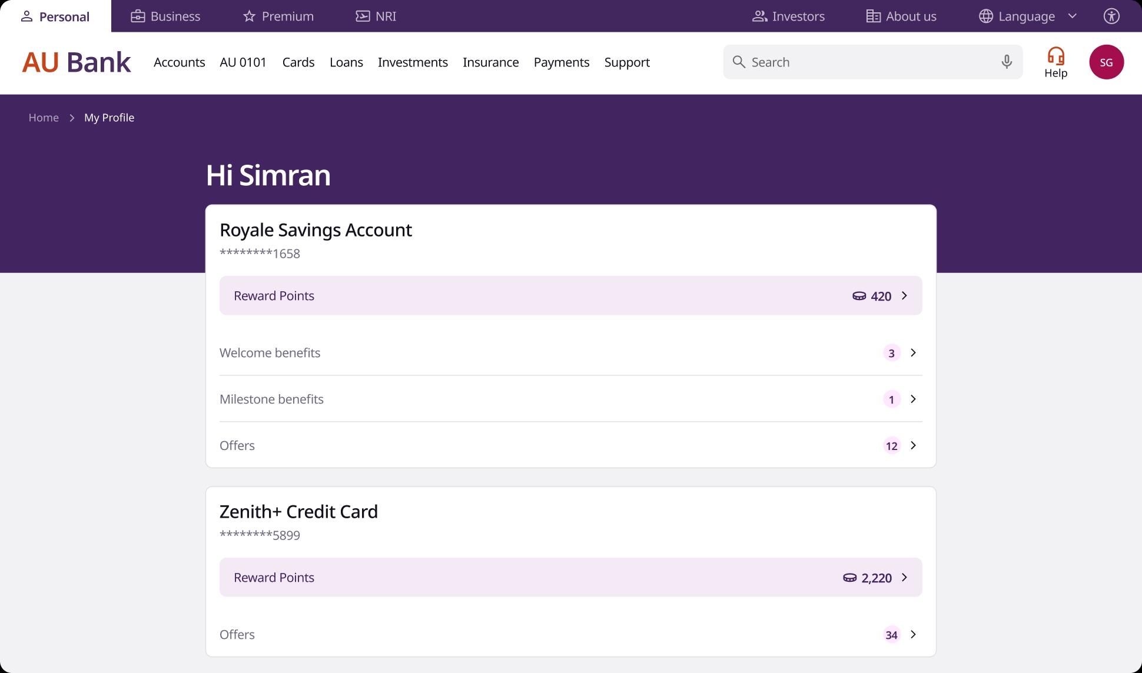
Task: Open the Language dropdown arrow
Action: [x=1073, y=16]
